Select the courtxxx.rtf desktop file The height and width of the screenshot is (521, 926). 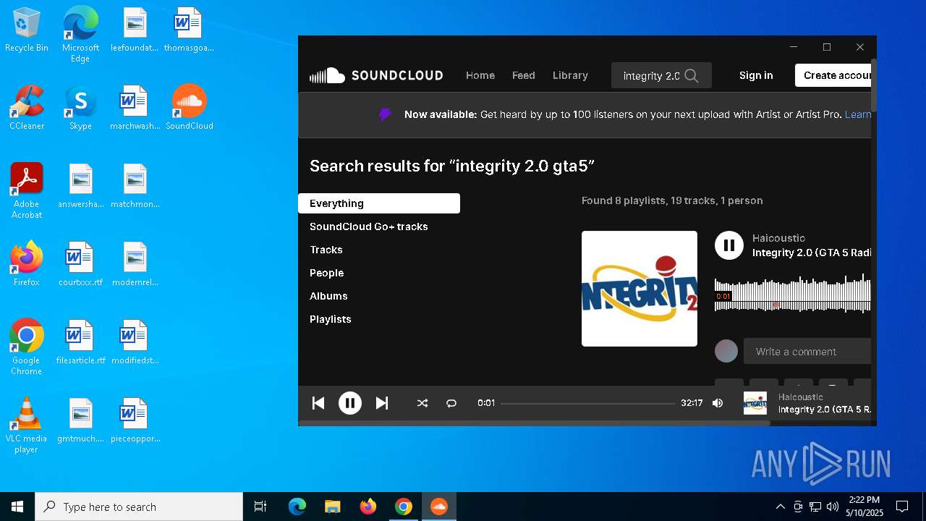(x=80, y=263)
